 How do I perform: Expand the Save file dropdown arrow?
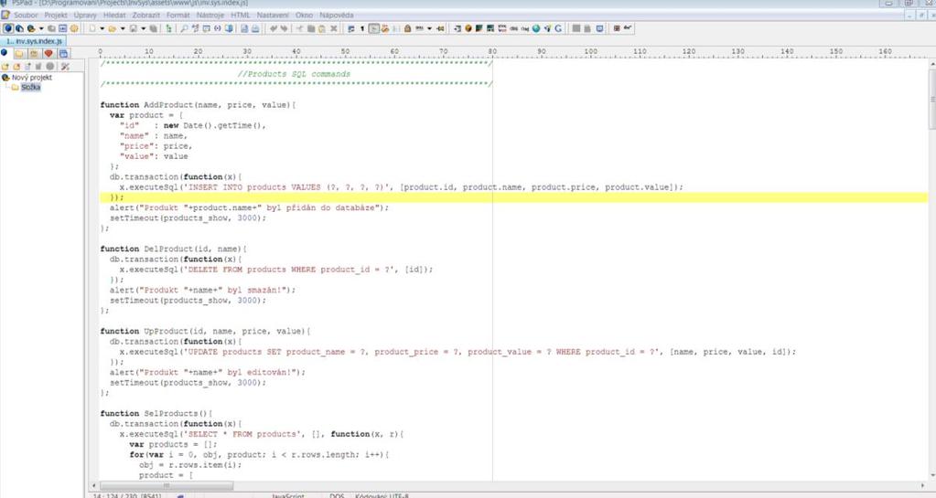click(144, 28)
